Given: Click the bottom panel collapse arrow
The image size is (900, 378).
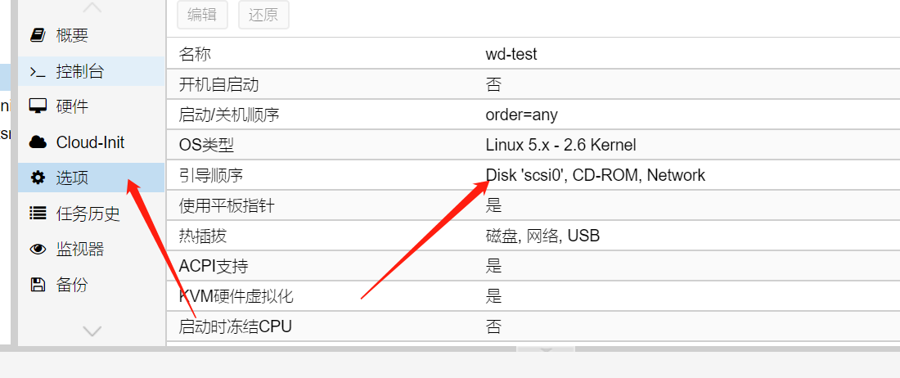Looking at the screenshot, I should pyautogui.click(x=545, y=349).
